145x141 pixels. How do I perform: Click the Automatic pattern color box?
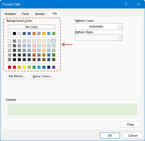(x=96, y=26)
